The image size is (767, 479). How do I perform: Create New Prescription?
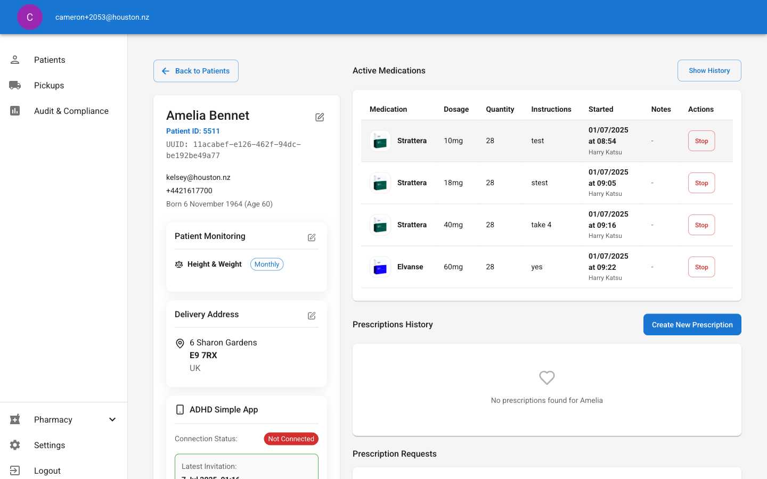click(x=692, y=325)
